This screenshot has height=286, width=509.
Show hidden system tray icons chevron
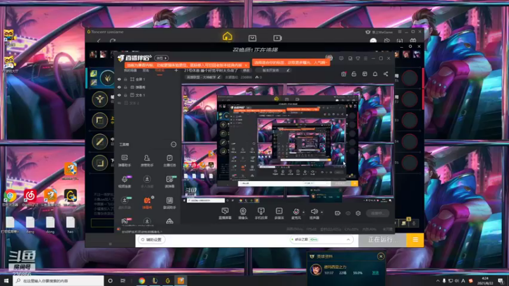[x=438, y=280]
